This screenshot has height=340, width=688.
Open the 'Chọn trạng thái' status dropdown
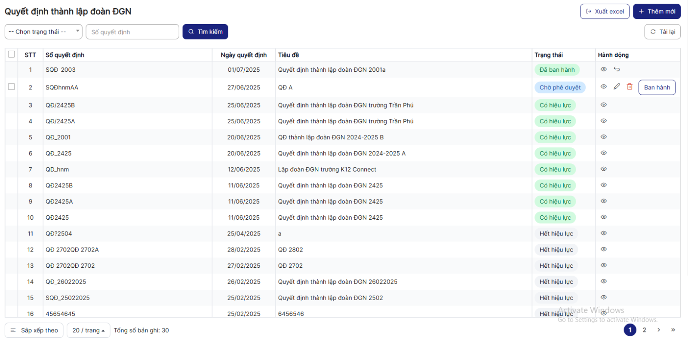(43, 32)
